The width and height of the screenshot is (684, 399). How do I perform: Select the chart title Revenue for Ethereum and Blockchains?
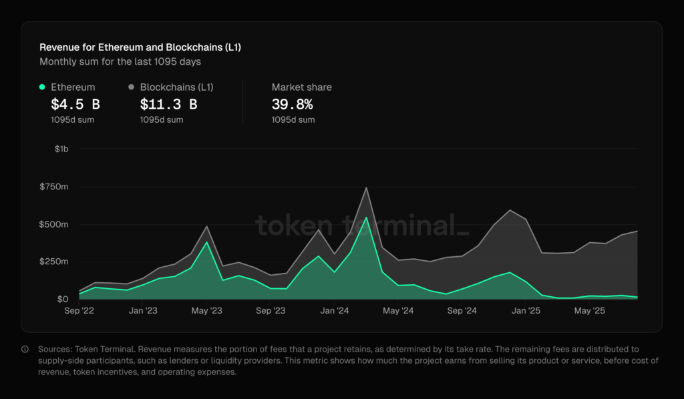pyautogui.click(x=141, y=47)
